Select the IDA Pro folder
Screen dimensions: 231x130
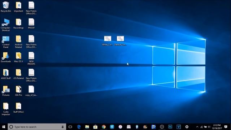point(18,91)
